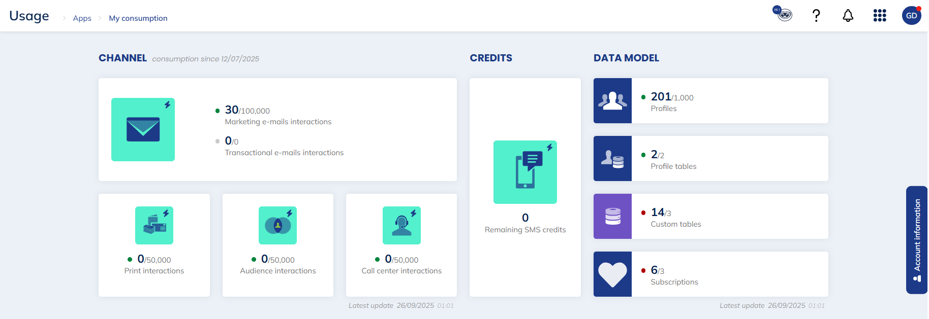This screenshot has width=929, height=319.
Task: Open the GD user avatar menu
Action: [x=911, y=16]
